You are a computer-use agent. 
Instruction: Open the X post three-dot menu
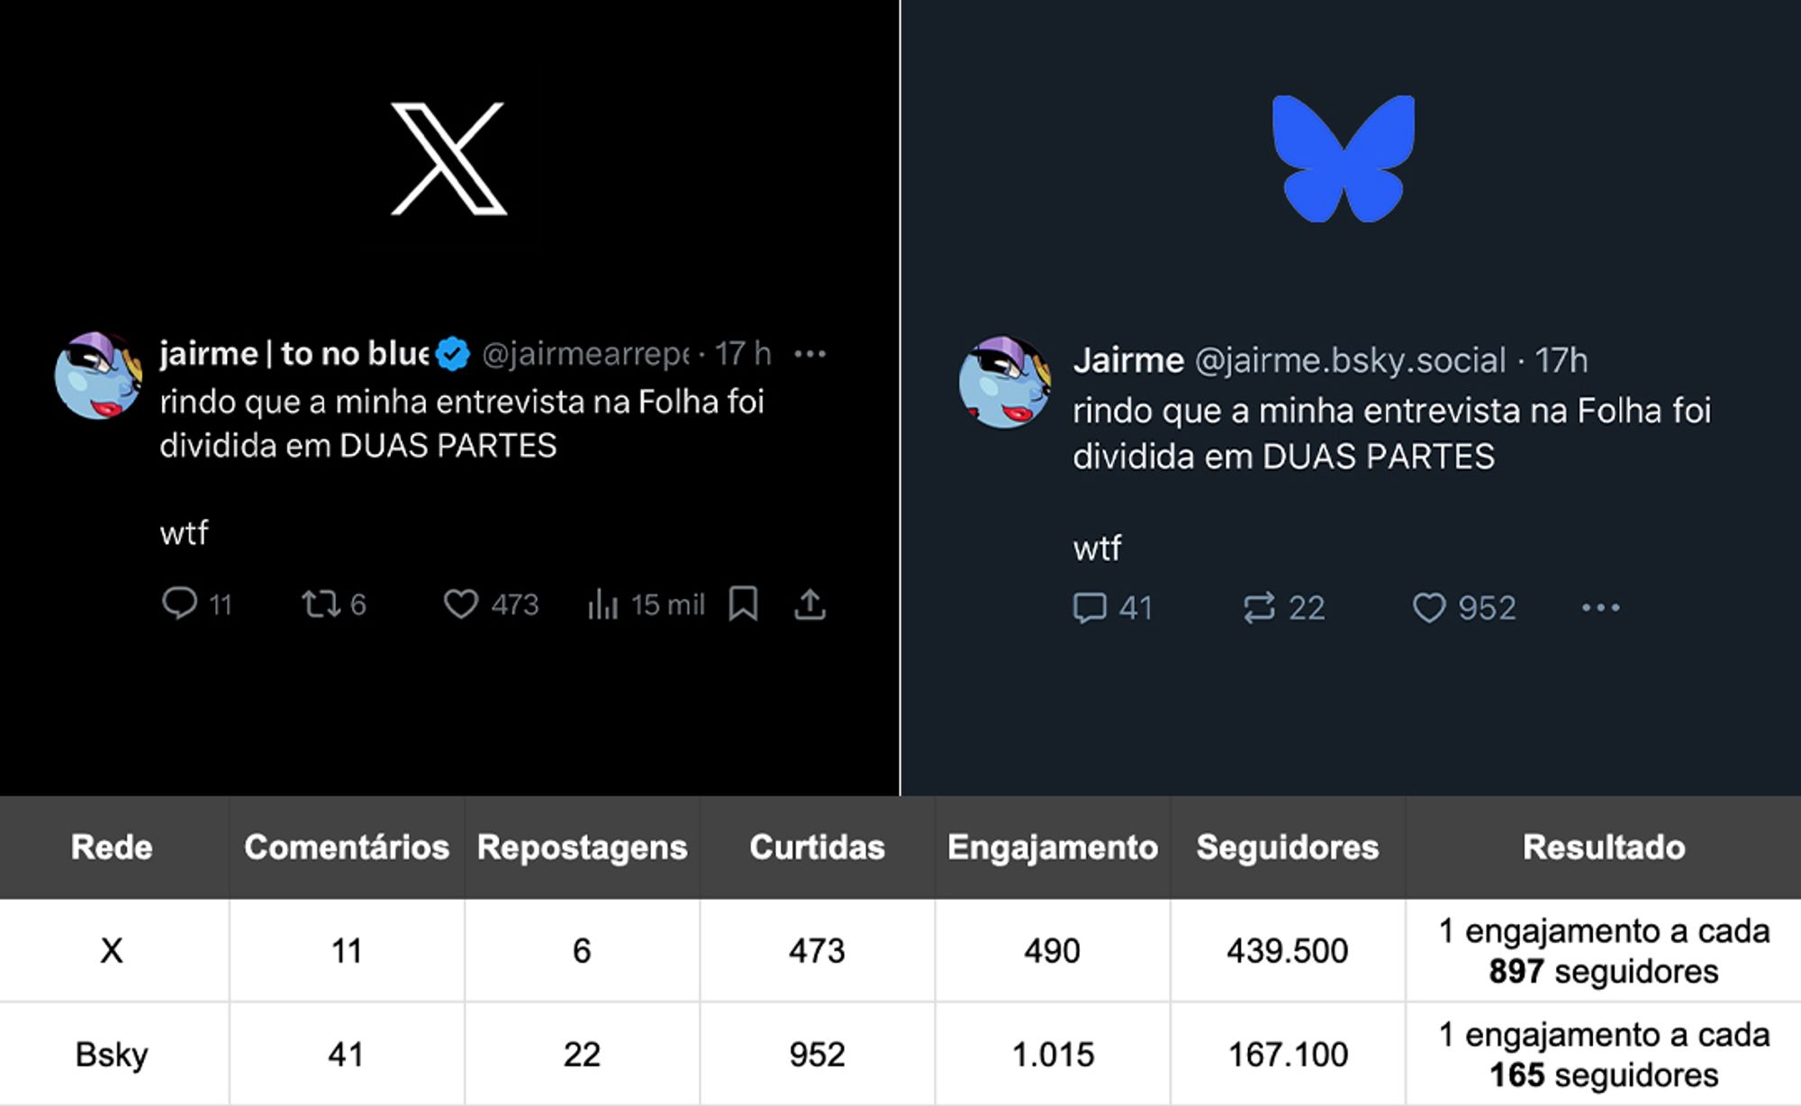(810, 354)
